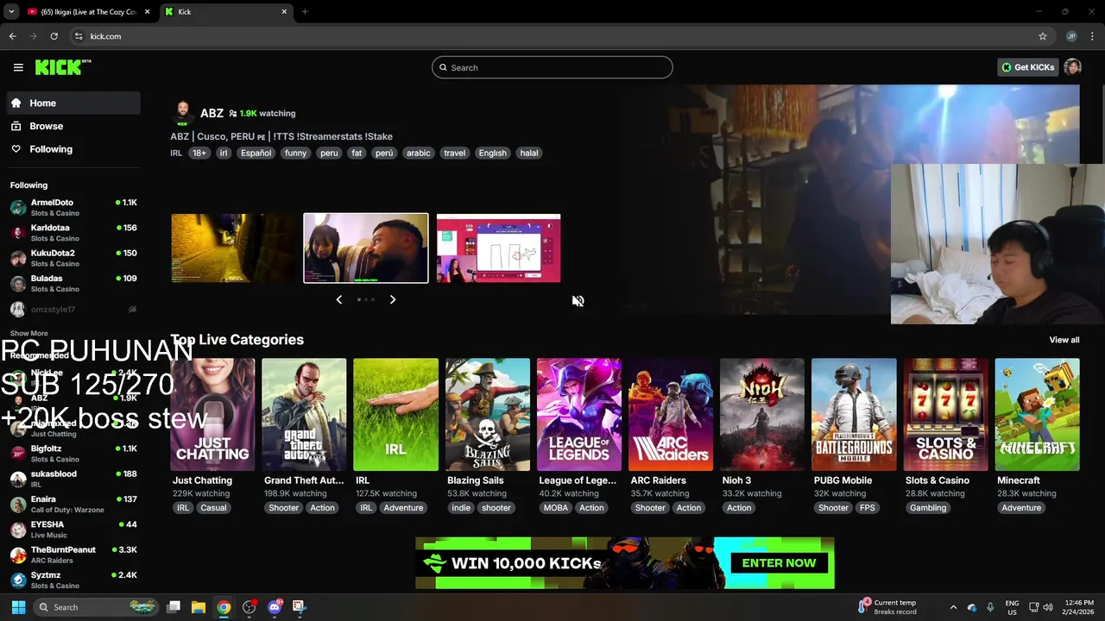The image size is (1105, 621).
Task: Click the travel stream tag
Action: (x=455, y=153)
